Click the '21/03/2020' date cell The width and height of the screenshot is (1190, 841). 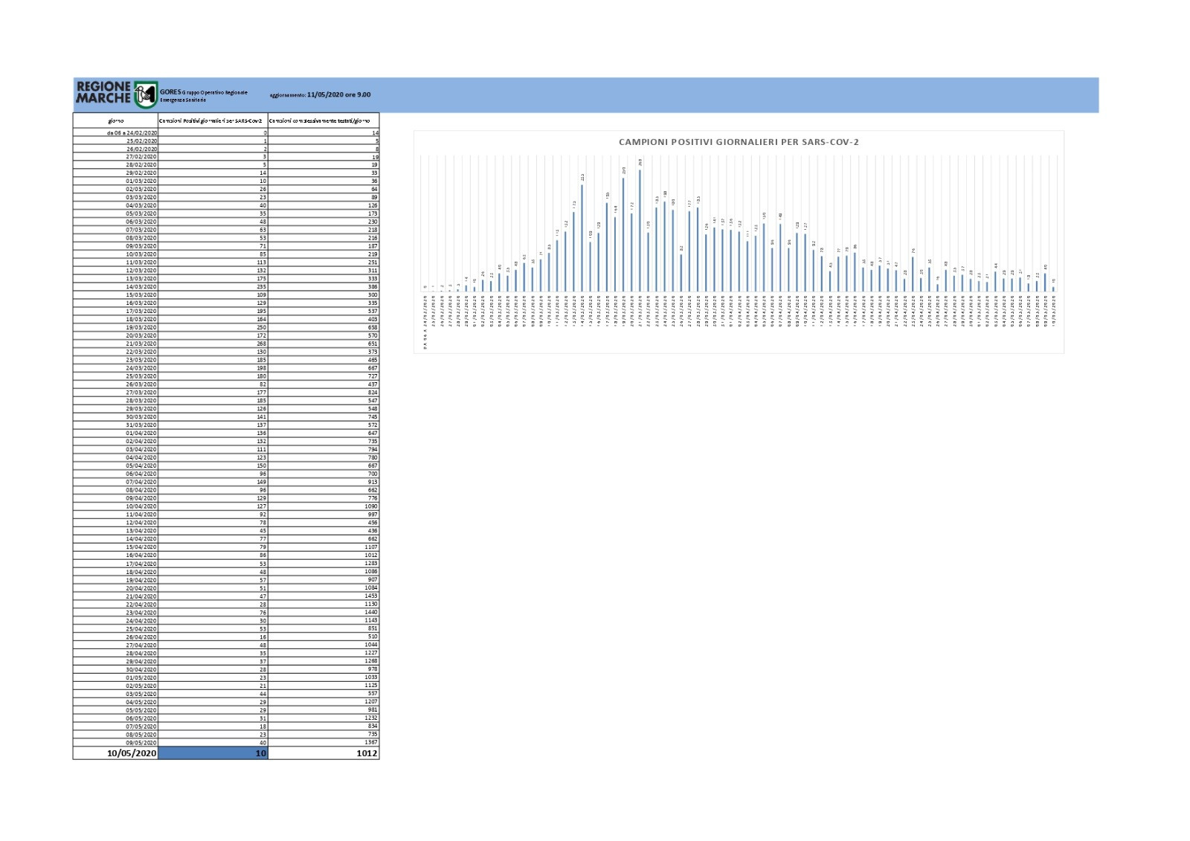click(116, 344)
